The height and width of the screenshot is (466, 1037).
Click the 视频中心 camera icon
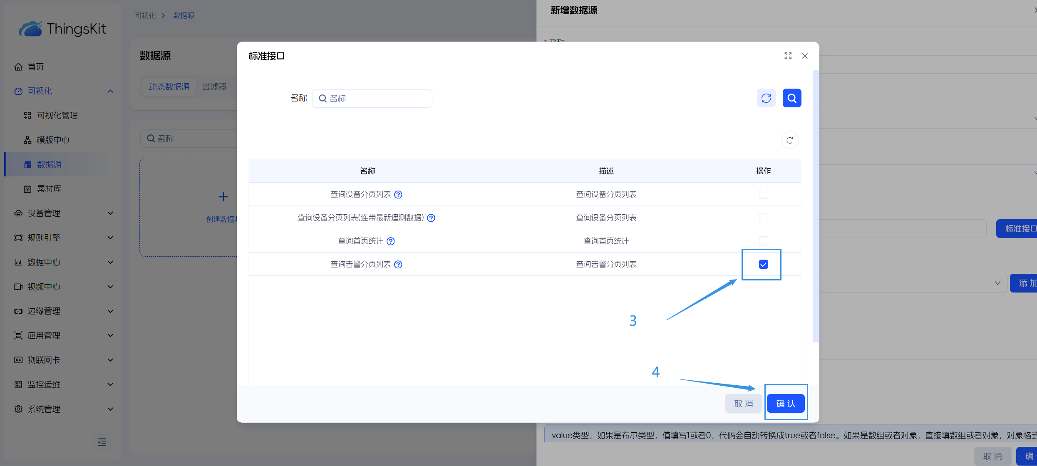click(18, 287)
